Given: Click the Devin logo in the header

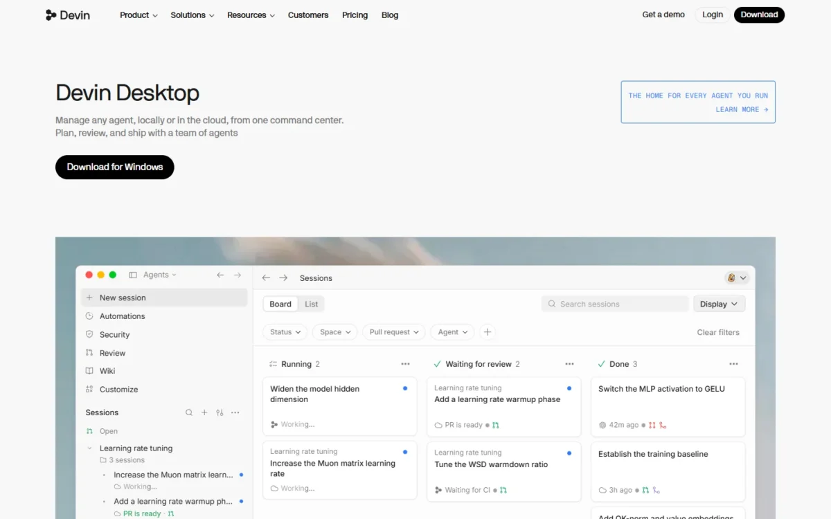Looking at the screenshot, I should pos(68,15).
